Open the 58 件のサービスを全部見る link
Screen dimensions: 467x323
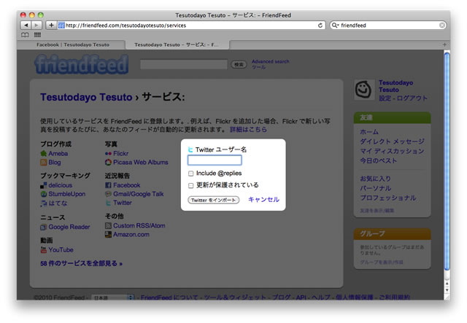tap(81, 263)
